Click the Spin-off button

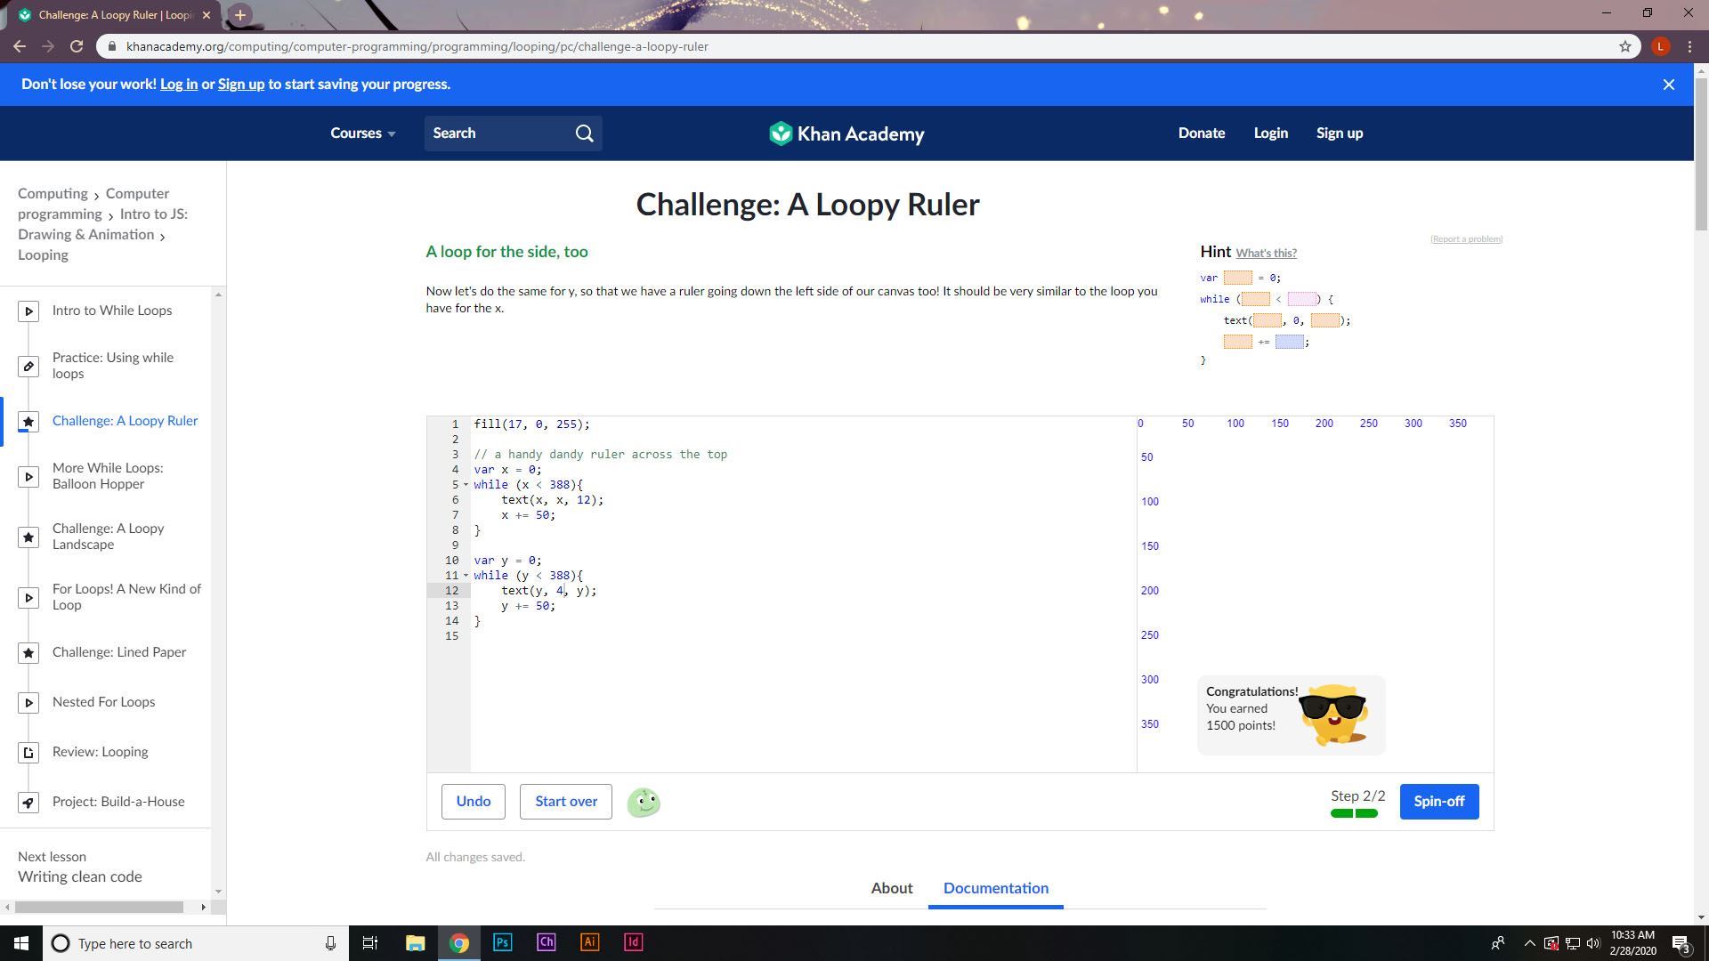tap(1438, 802)
